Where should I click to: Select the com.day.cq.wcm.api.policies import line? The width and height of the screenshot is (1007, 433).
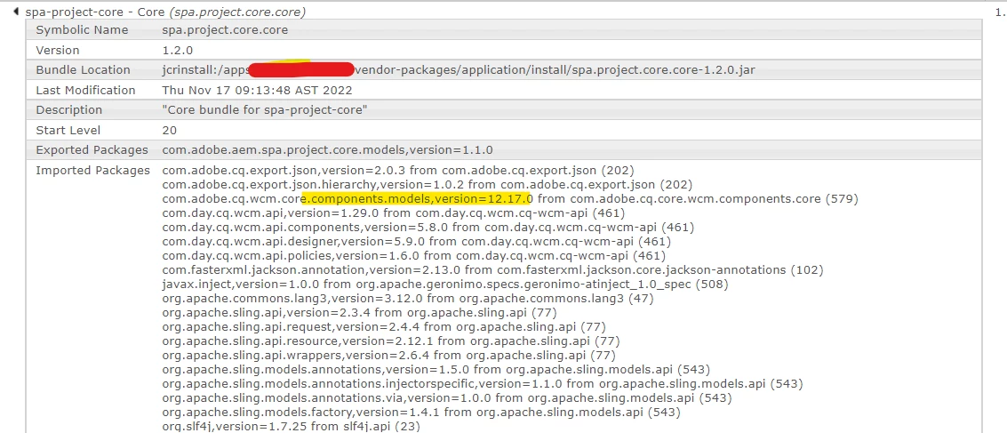coord(413,256)
